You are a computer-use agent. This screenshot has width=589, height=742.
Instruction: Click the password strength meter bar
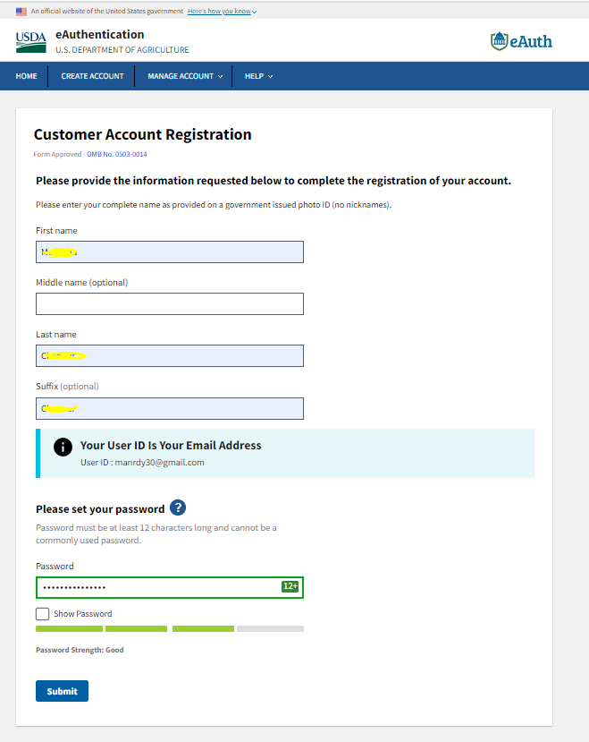tap(170, 628)
